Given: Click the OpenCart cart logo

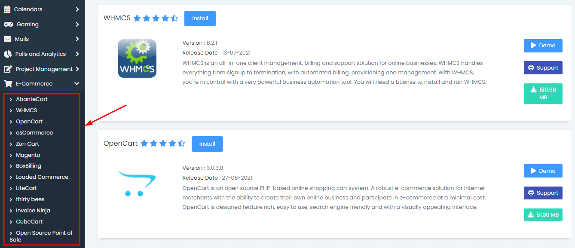Looking at the screenshot, I should tap(137, 184).
